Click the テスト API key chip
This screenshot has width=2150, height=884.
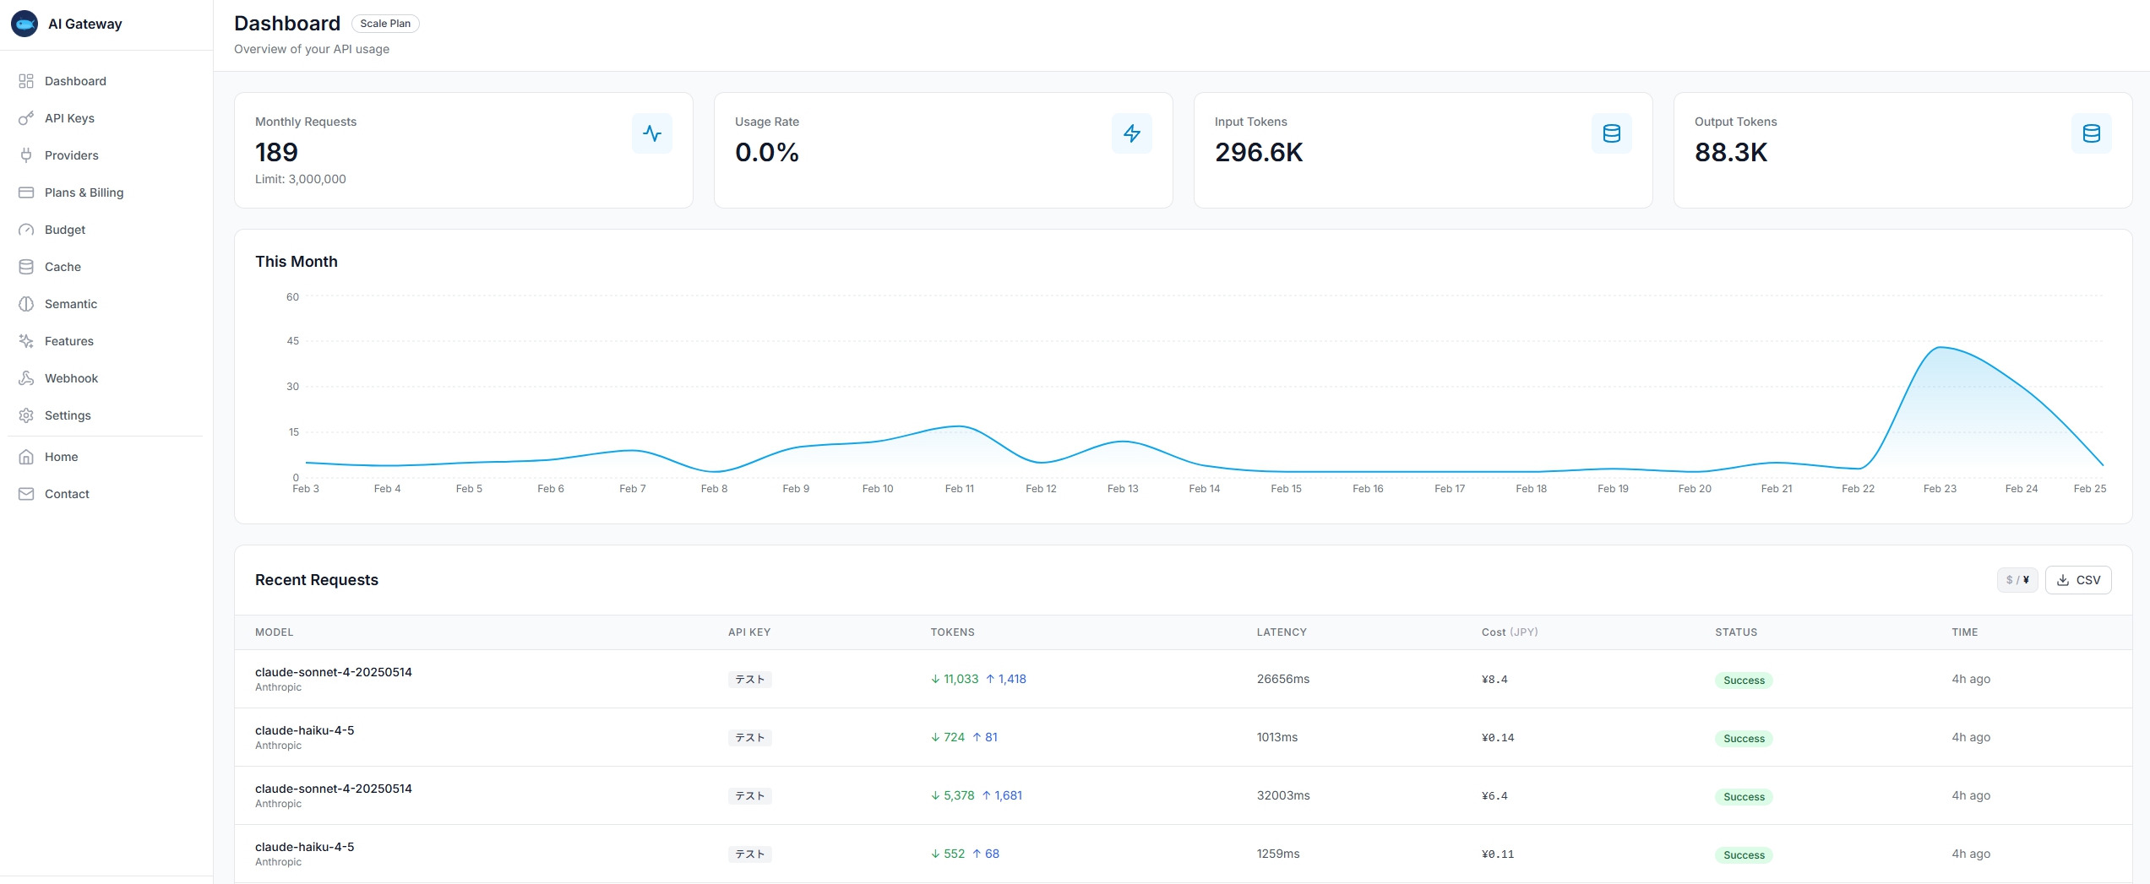pos(749,679)
